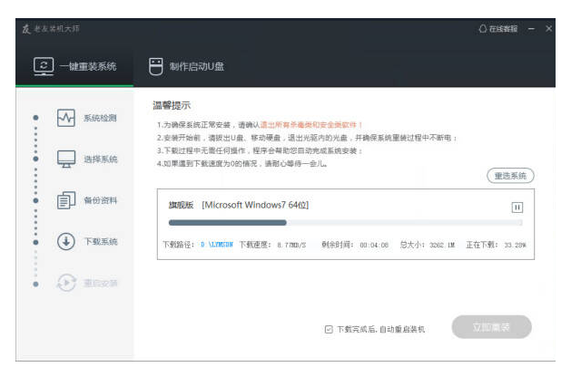Click the 温馨提示 heading

pyautogui.click(x=172, y=105)
